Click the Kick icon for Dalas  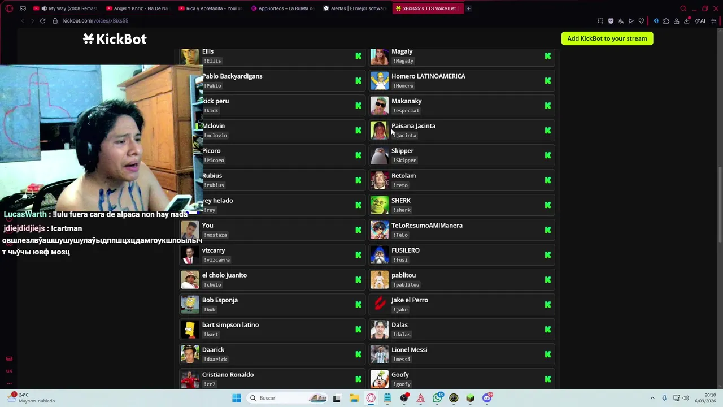click(x=547, y=330)
